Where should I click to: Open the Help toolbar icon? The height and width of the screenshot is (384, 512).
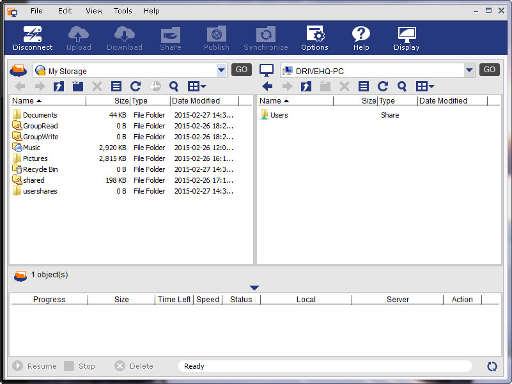tap(361, 38)
